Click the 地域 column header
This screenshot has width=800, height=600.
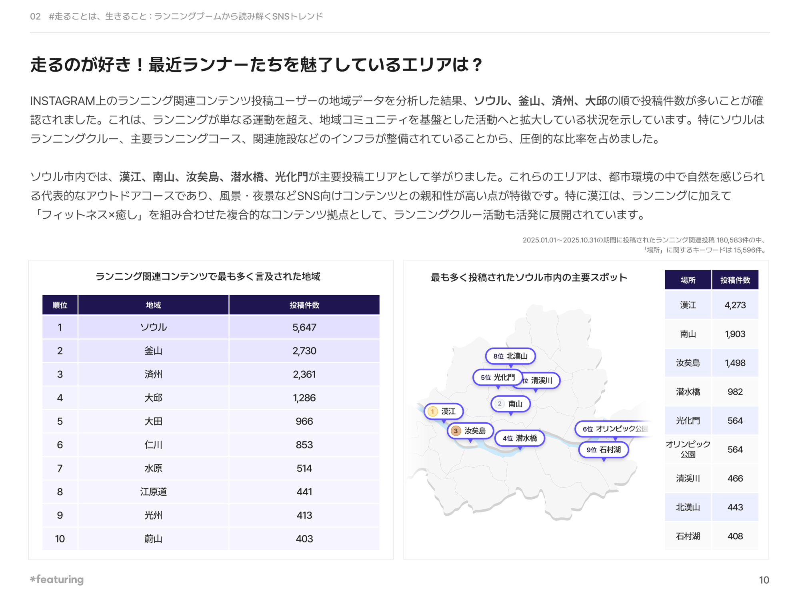(x=153, y=305)
